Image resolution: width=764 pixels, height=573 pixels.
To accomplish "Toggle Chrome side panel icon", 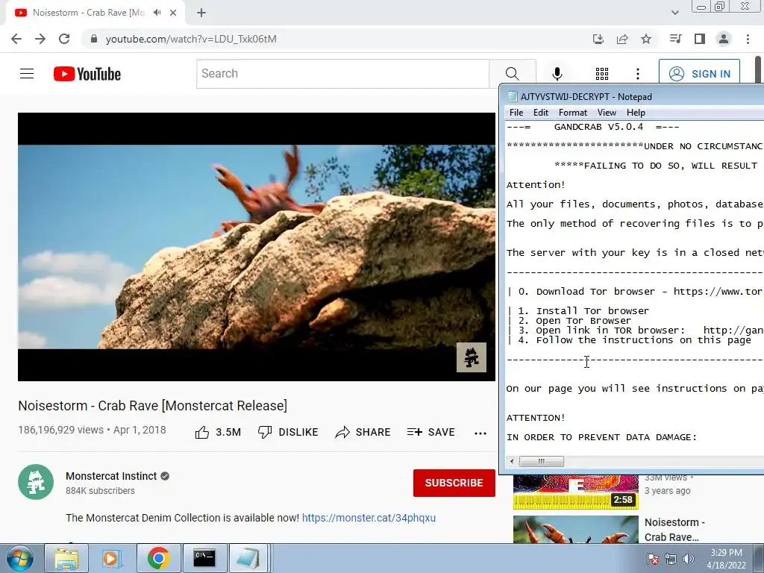I will click(700, 39).
